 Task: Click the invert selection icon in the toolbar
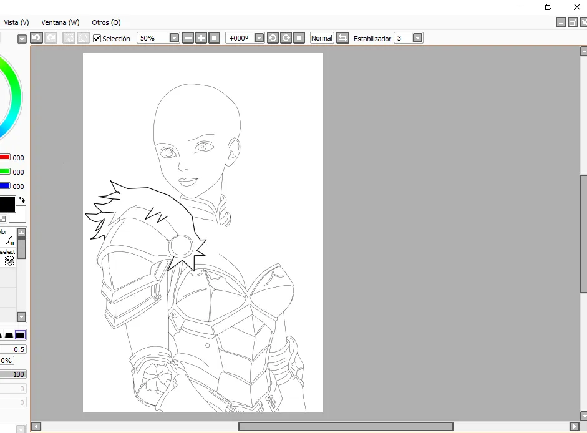pos(83,38)
